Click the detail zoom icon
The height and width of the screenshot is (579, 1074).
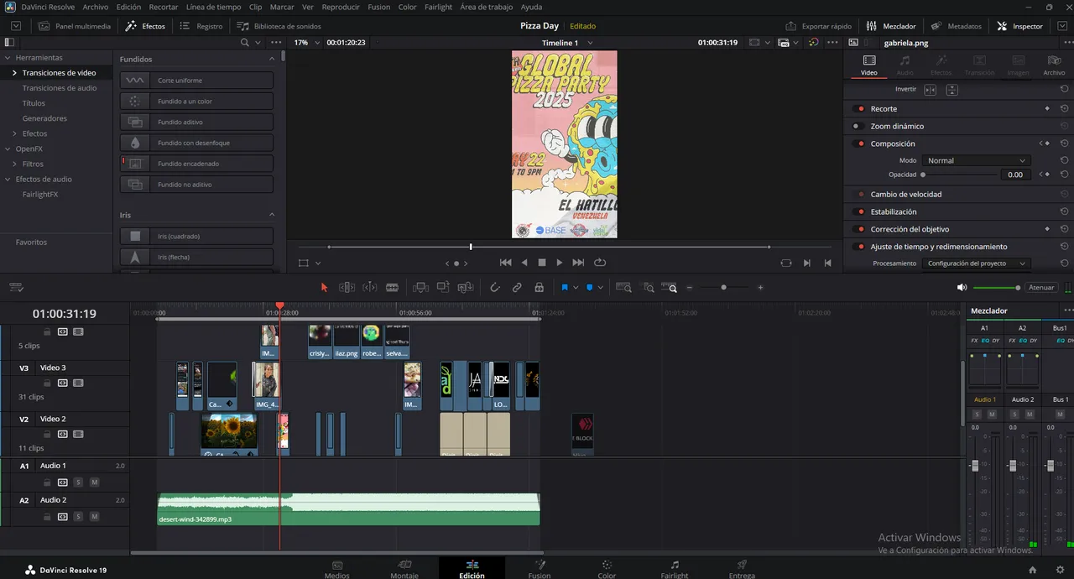(649, 287)
